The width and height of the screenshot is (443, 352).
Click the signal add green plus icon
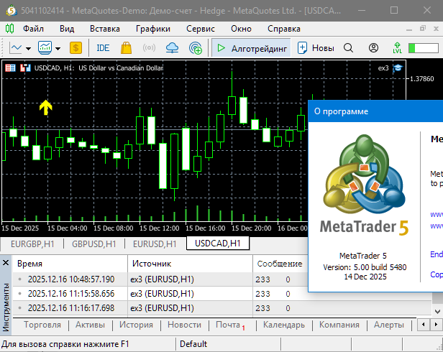point(195,48)
